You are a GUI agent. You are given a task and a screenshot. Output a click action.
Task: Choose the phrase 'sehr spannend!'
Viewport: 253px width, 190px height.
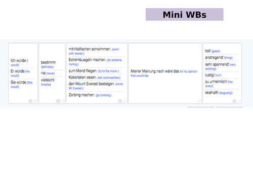point(217,64)
